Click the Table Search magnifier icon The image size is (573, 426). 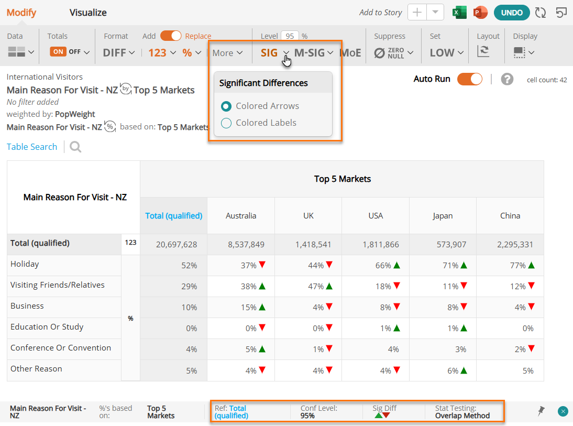tap(75, 147)
